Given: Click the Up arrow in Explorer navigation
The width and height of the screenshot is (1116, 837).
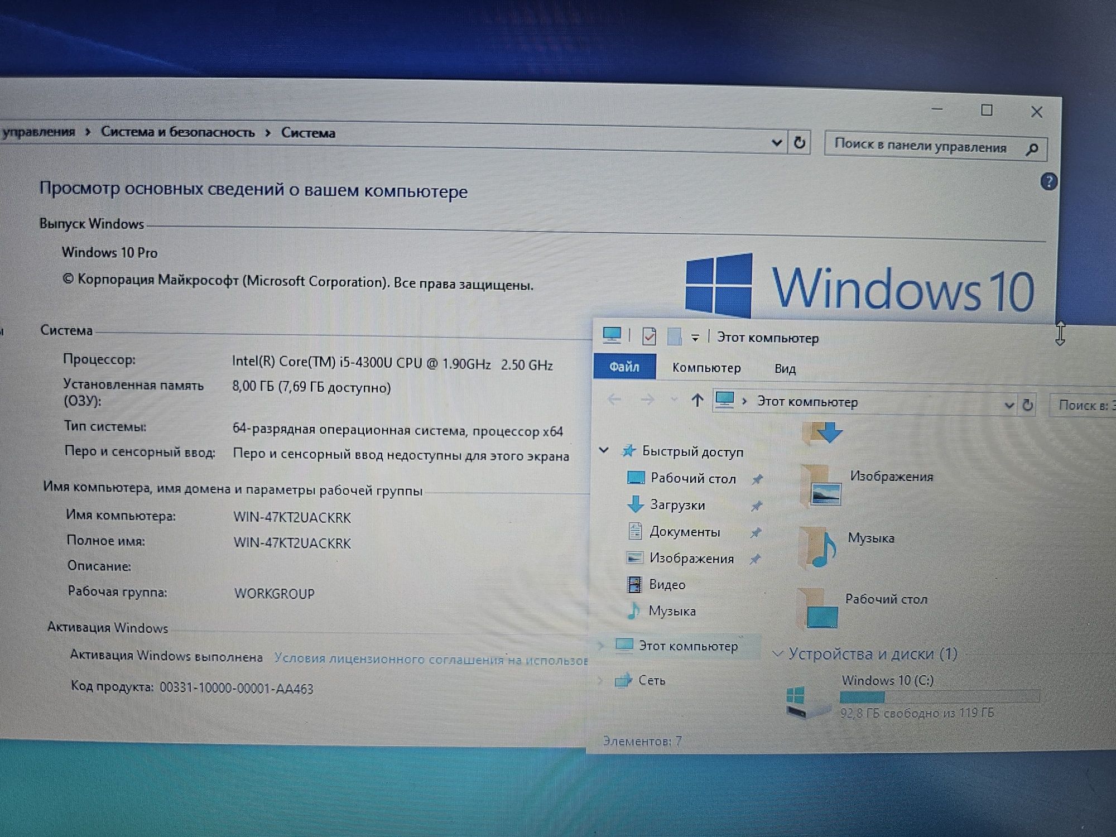Looking at the screenshot, I should pyautogui.click(x=697, y=400).
